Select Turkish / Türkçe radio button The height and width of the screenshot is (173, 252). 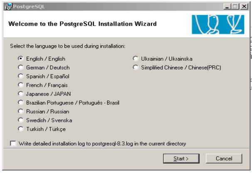[x=21, y=129]
